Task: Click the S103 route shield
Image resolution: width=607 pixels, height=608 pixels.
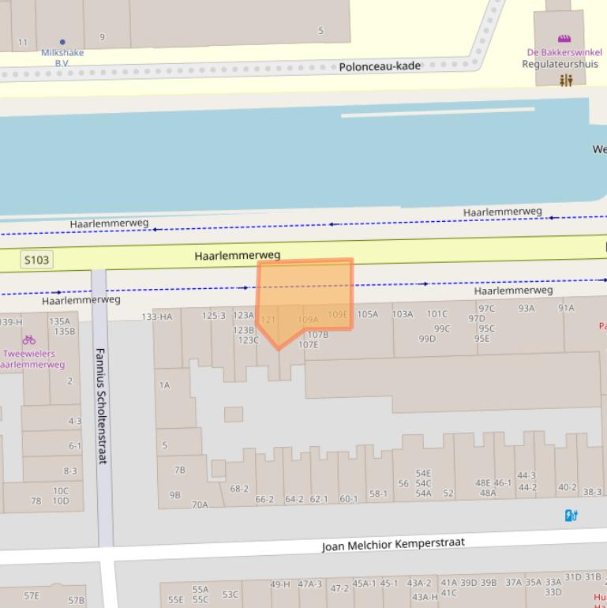Action: (x=36, y=260)
